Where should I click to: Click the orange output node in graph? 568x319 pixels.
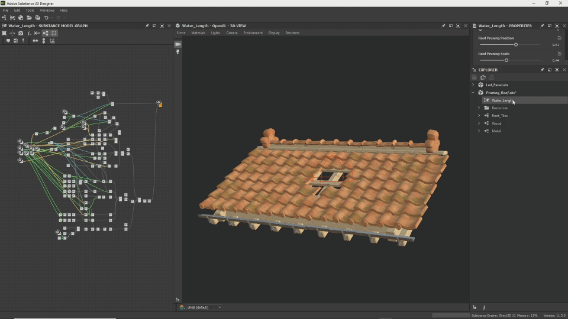160,105
